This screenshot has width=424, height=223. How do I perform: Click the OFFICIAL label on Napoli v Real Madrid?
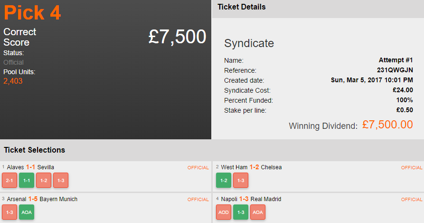pyautogui.click(x=411, y=200)
